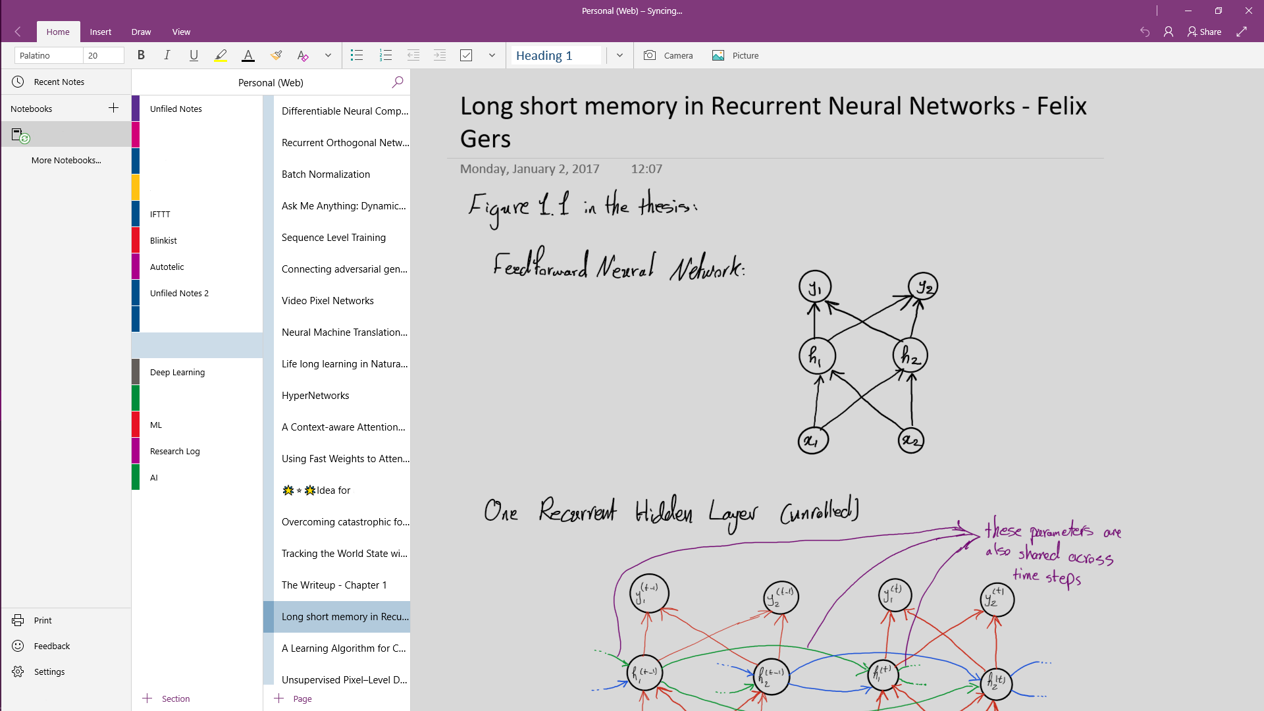Click the Add new Page button
The height and width of the screenshot is (711, 1264).
click(294, 698)
